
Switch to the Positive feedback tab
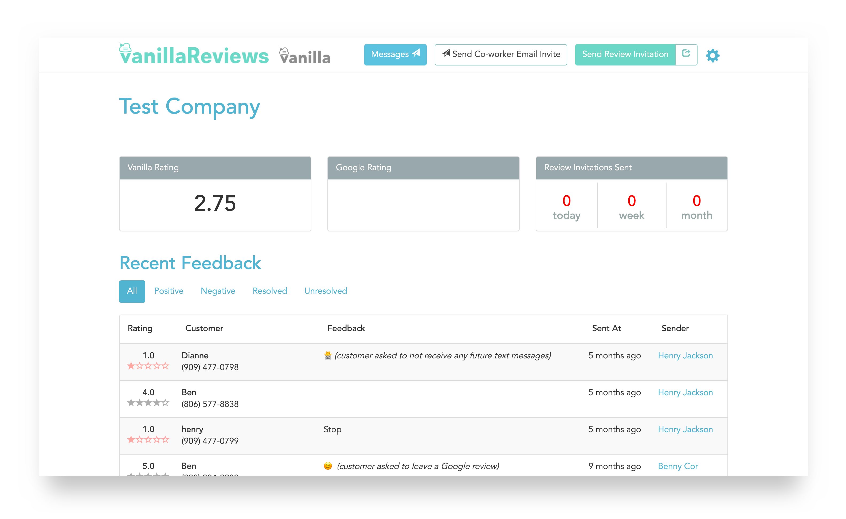click(169, 291)
